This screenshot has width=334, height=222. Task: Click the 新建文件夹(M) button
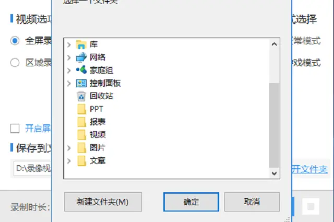[103, 202]
